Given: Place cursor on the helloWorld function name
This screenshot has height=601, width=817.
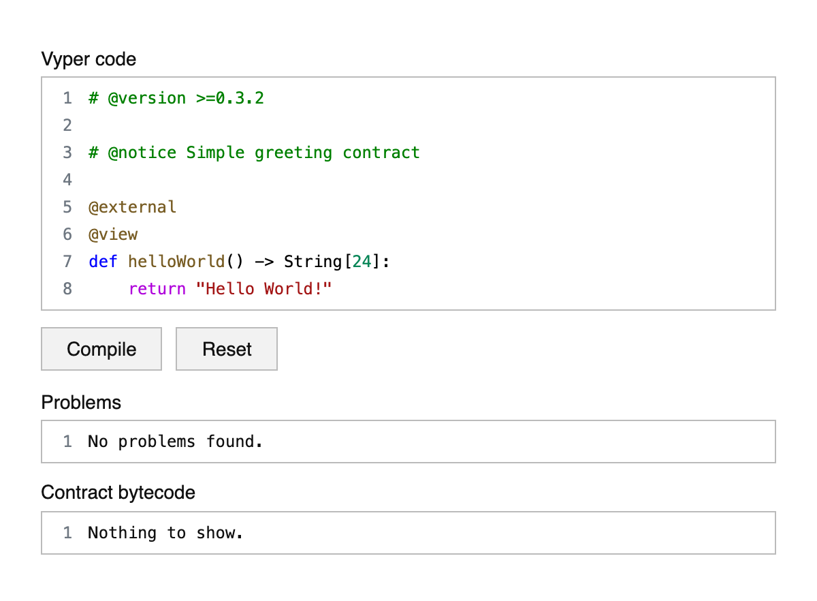Looking at the screenshot, I should (x=176, y=262).
